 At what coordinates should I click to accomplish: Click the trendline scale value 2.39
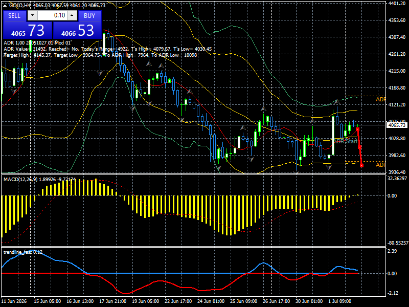point(392,251)
